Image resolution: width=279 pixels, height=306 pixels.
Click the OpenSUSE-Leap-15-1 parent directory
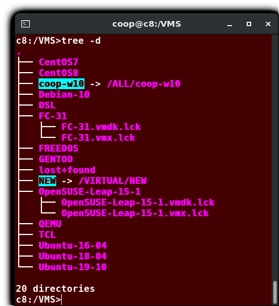tap(90, 191)
